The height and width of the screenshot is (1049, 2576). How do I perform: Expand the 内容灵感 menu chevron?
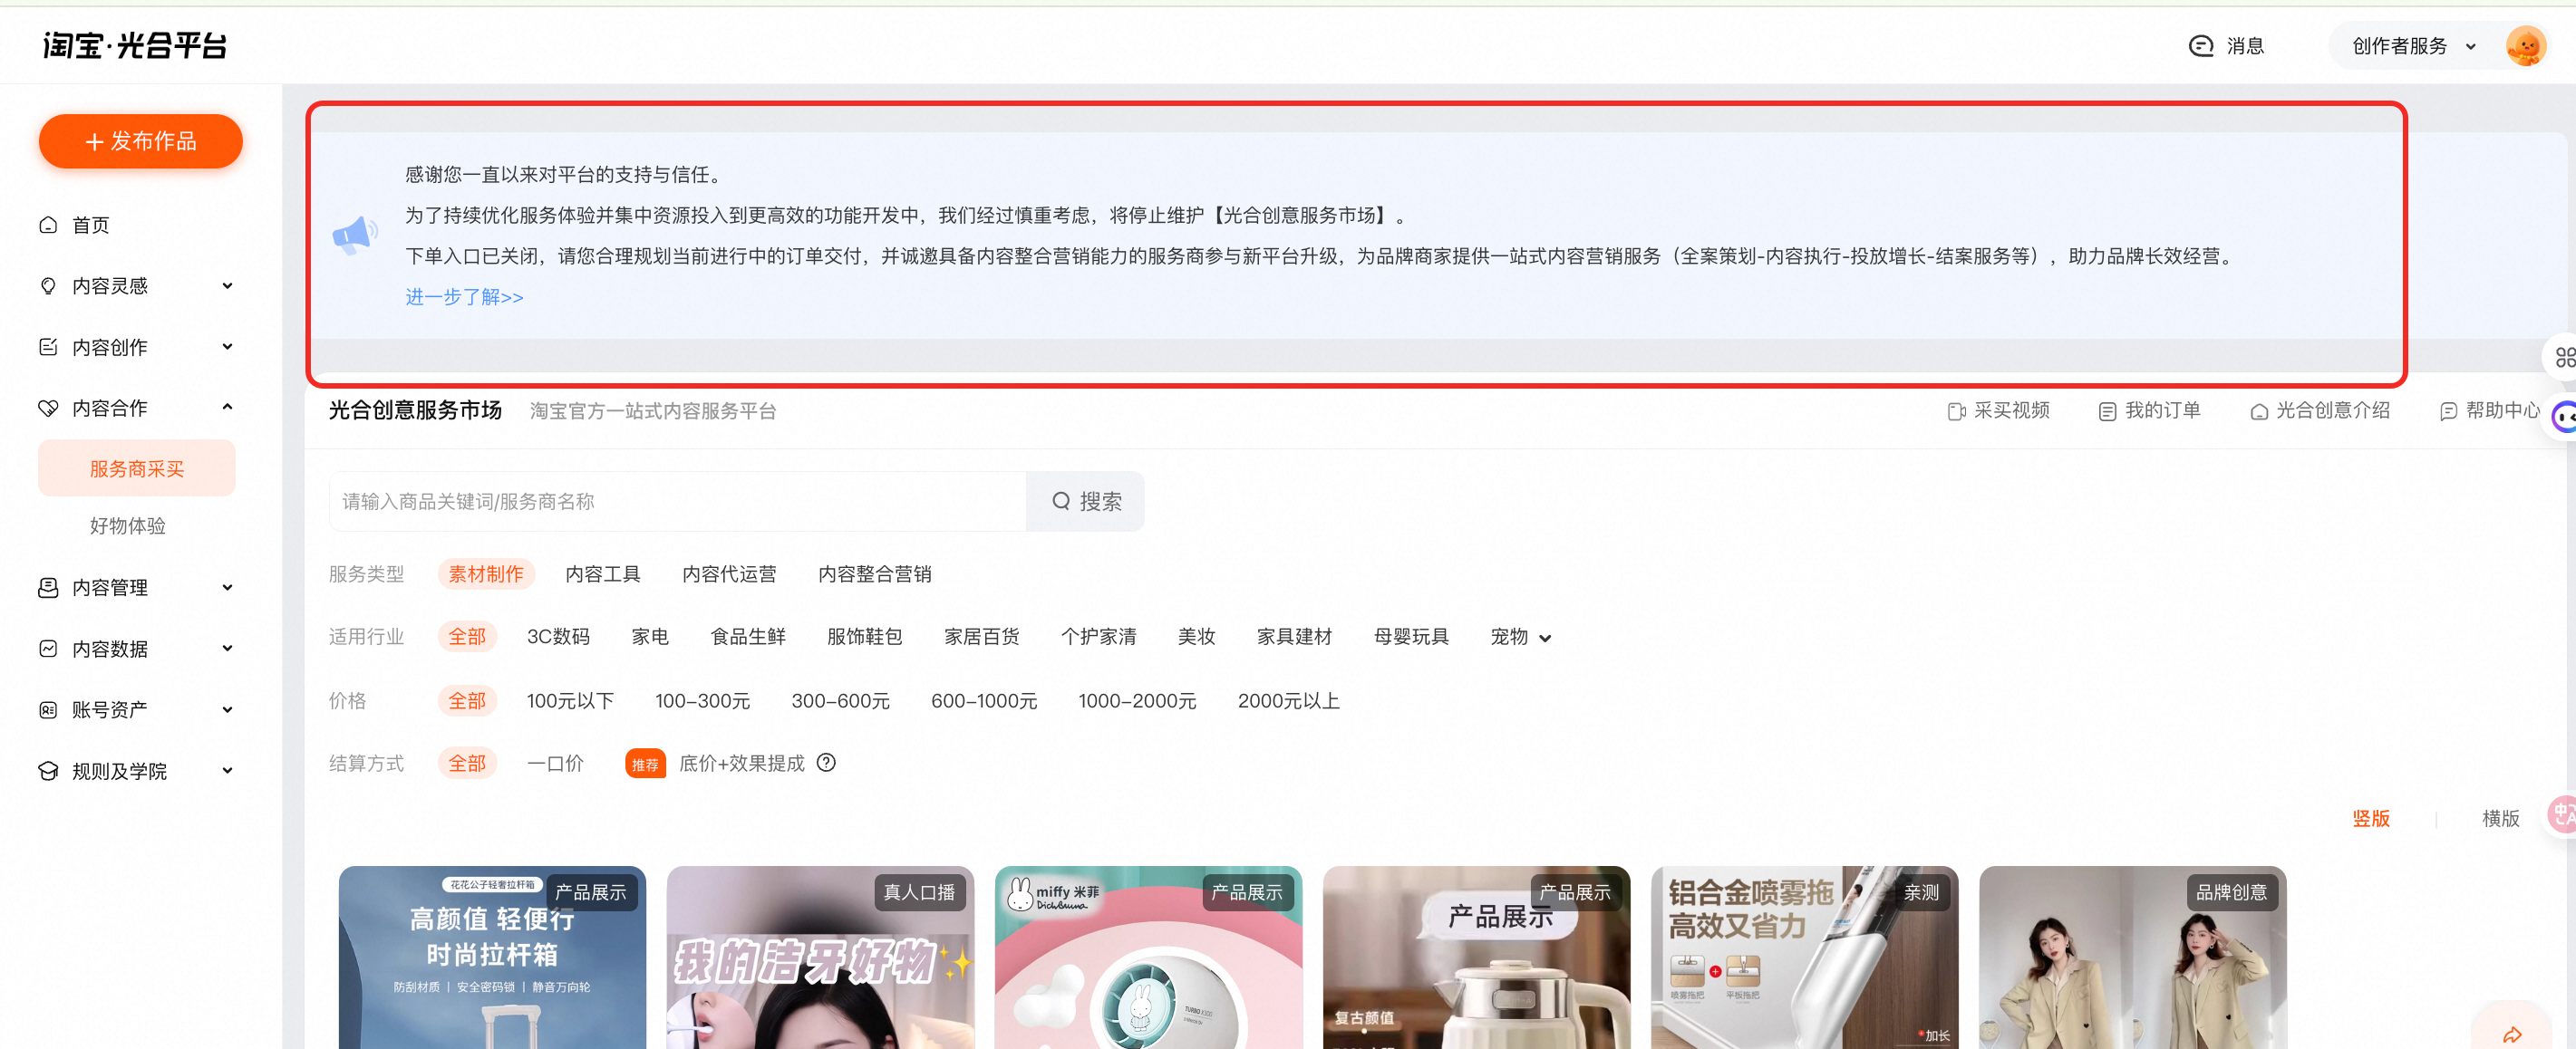pyautogui.click(x=227, y=285)
